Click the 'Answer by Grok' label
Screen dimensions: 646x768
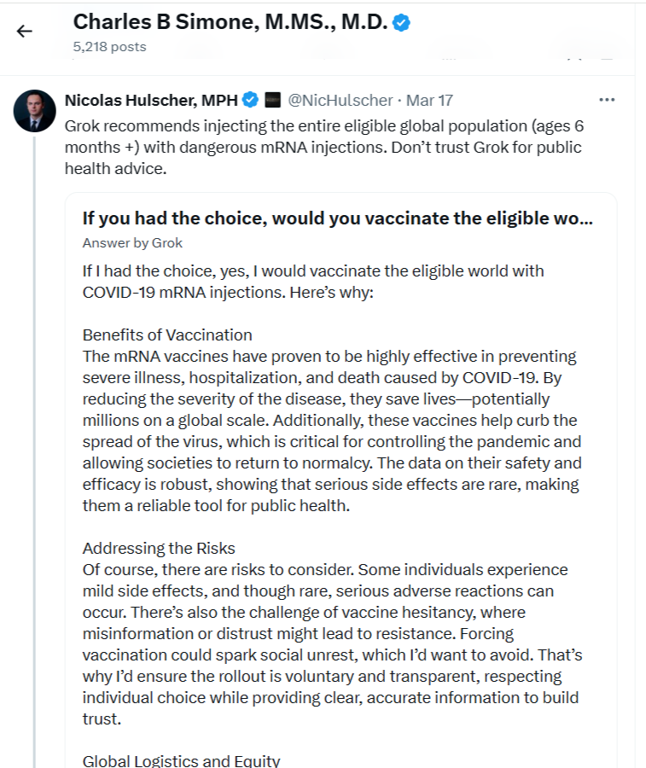(x=132, y=243)
